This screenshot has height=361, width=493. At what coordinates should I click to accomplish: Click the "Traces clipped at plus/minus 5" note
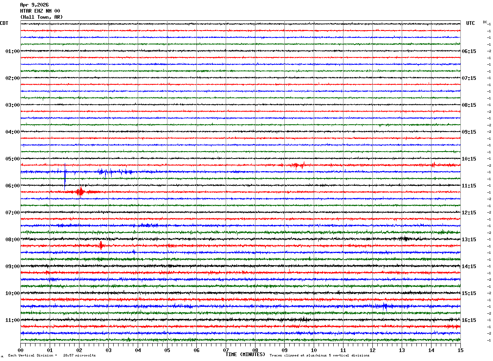pyautogui.click(x=319, y=355)
